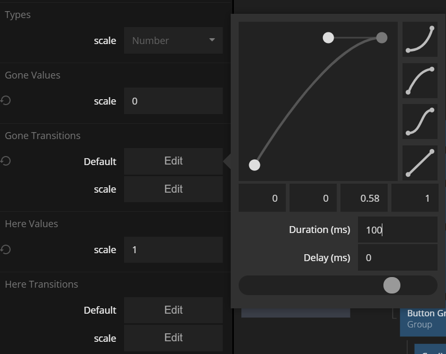Click the Gone Values scale field
The image size is (446, 354).
[173, 101]
